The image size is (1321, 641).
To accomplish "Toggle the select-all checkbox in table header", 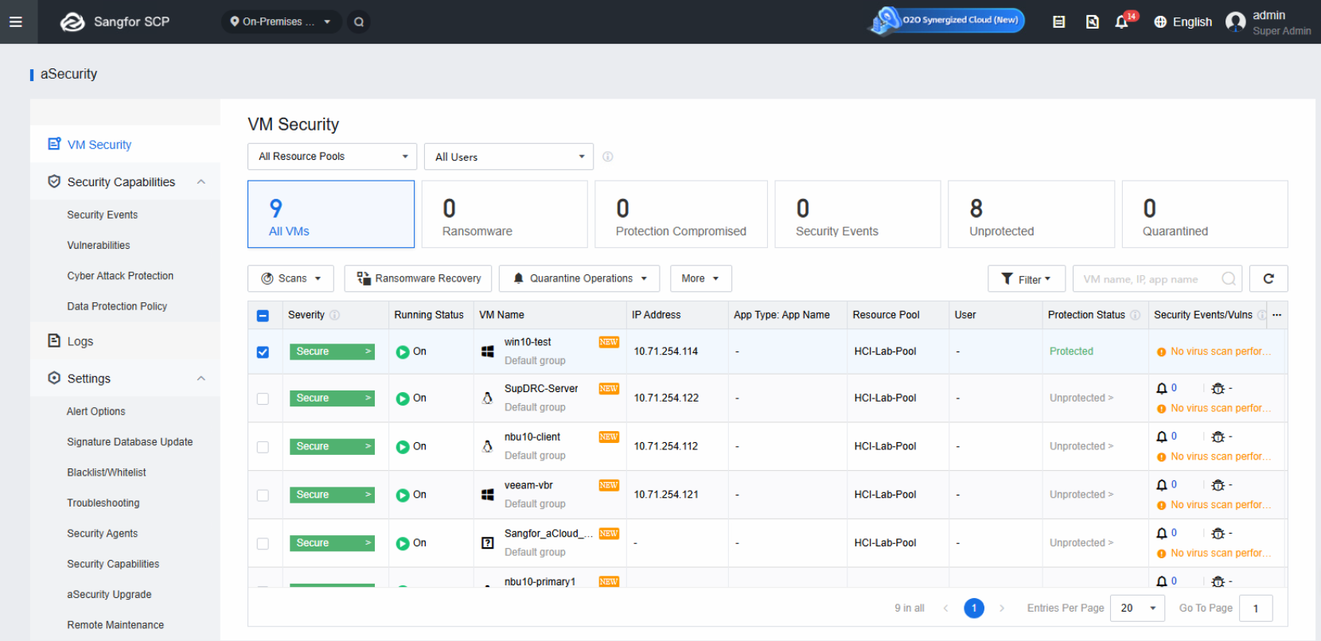I will 263,316.
